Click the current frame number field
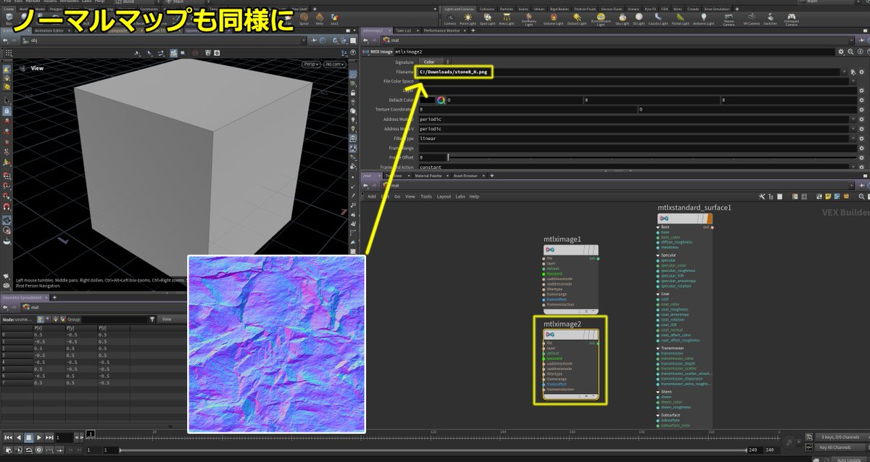870x462 pixels. [66, 437]
